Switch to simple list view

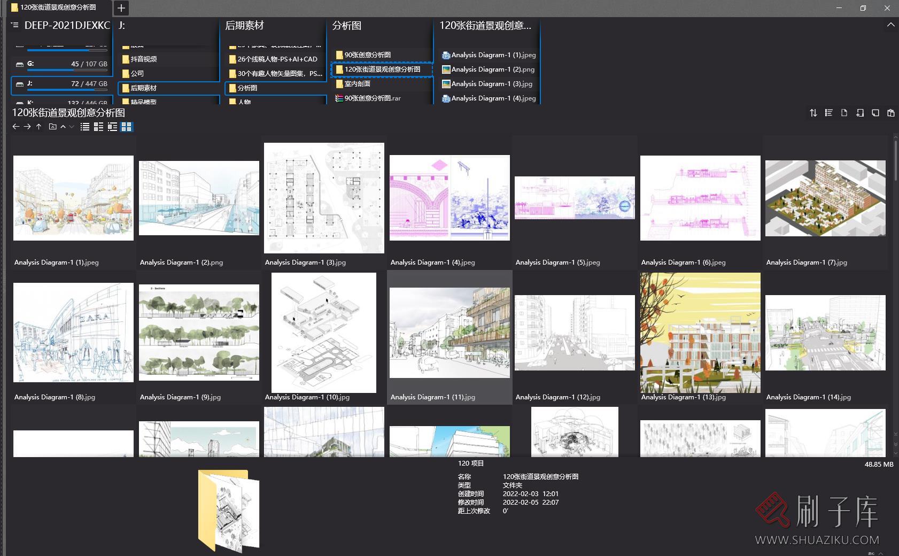[84, 127]
